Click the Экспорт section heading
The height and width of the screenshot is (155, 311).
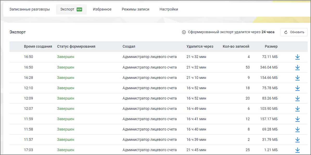tap(17, 32)
